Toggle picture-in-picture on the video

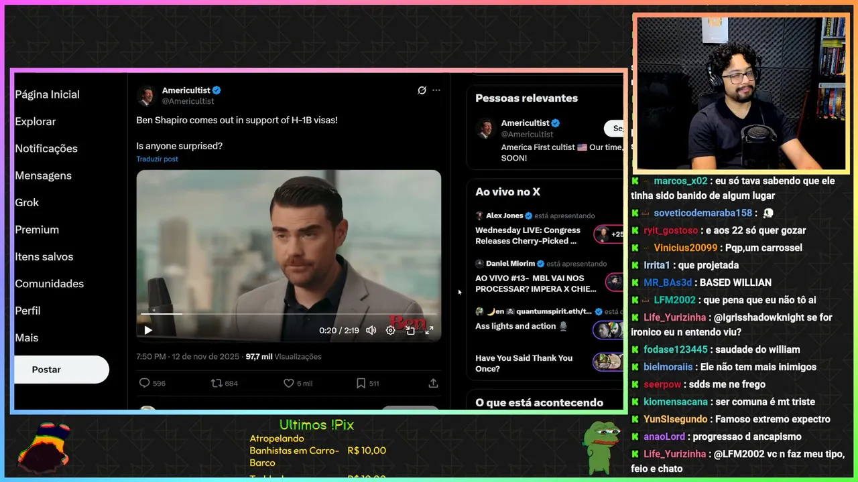click(x=410, y=330)
